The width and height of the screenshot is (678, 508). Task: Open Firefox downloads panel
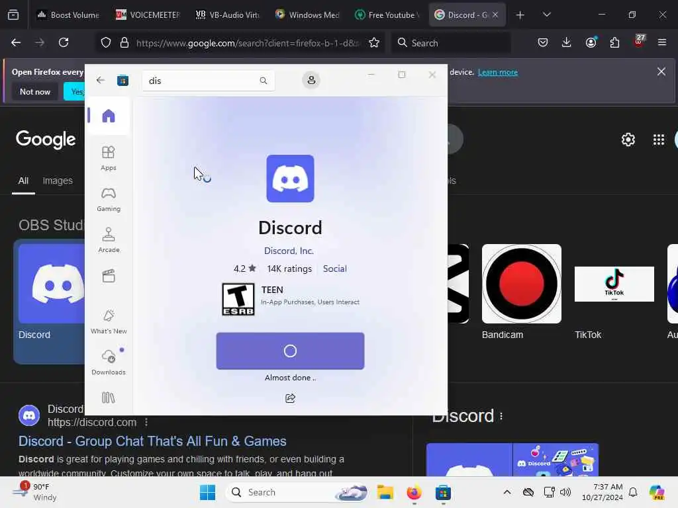click(x=567, y=43)
